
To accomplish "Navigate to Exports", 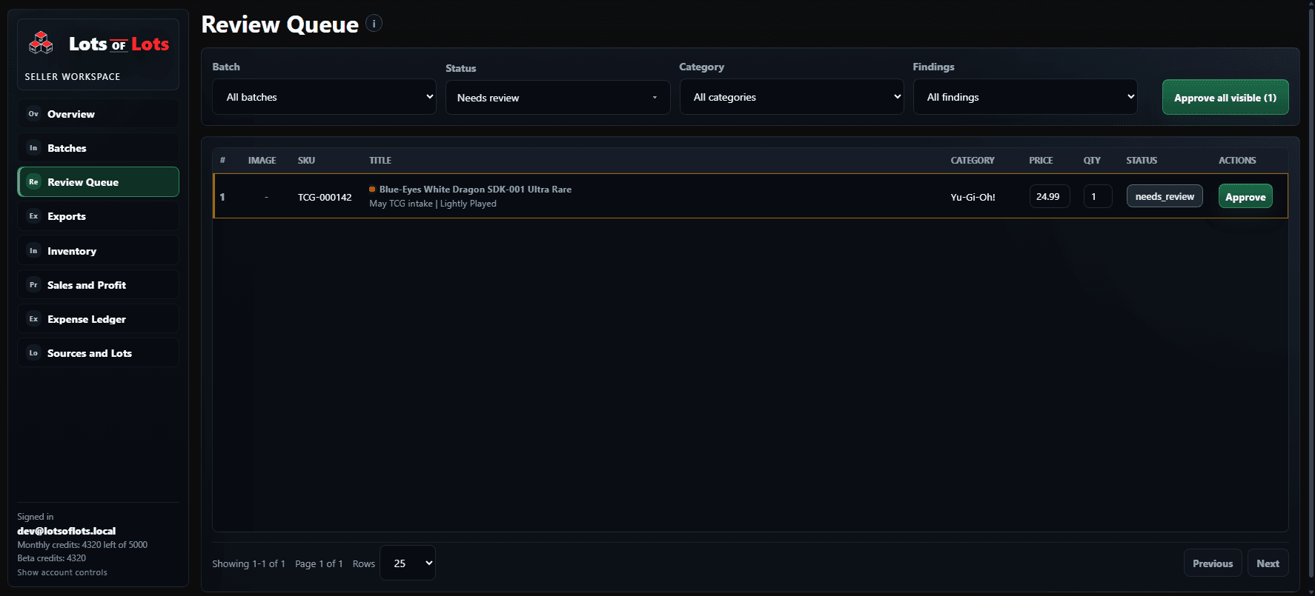I will [98, 216].
